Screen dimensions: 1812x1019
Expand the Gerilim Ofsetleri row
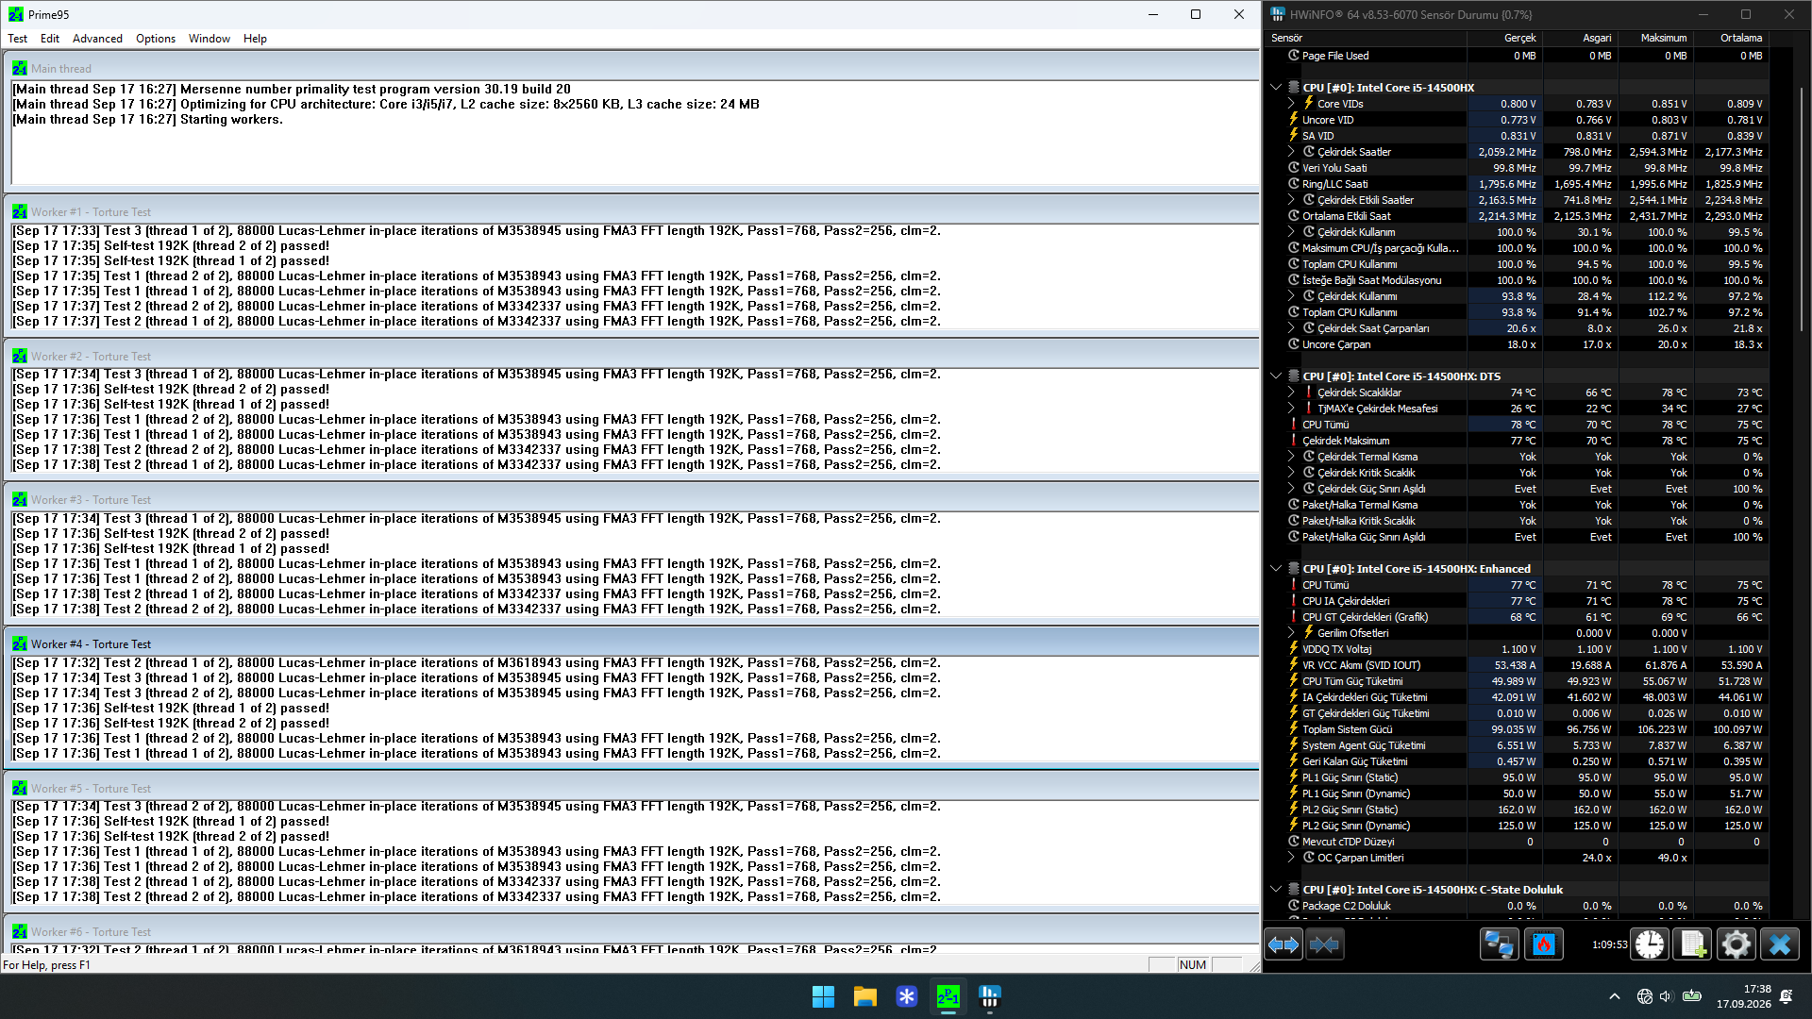[x=1291, y=633]
